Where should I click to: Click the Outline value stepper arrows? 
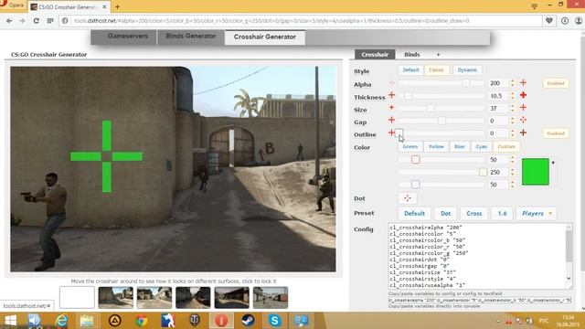tap(512, 133)
